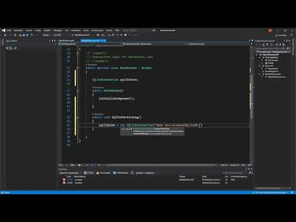Click the notifications bell in status bar
The height and width of the screenshot is (222, 296).
coord(292,192)
